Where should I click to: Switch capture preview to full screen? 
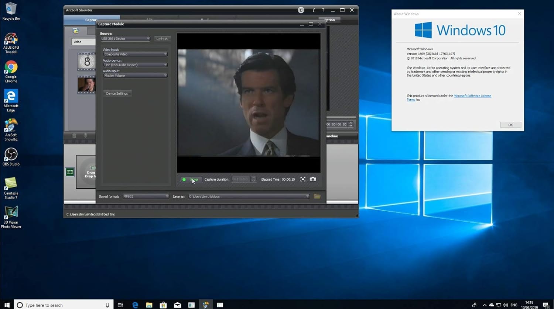(303, 179)
